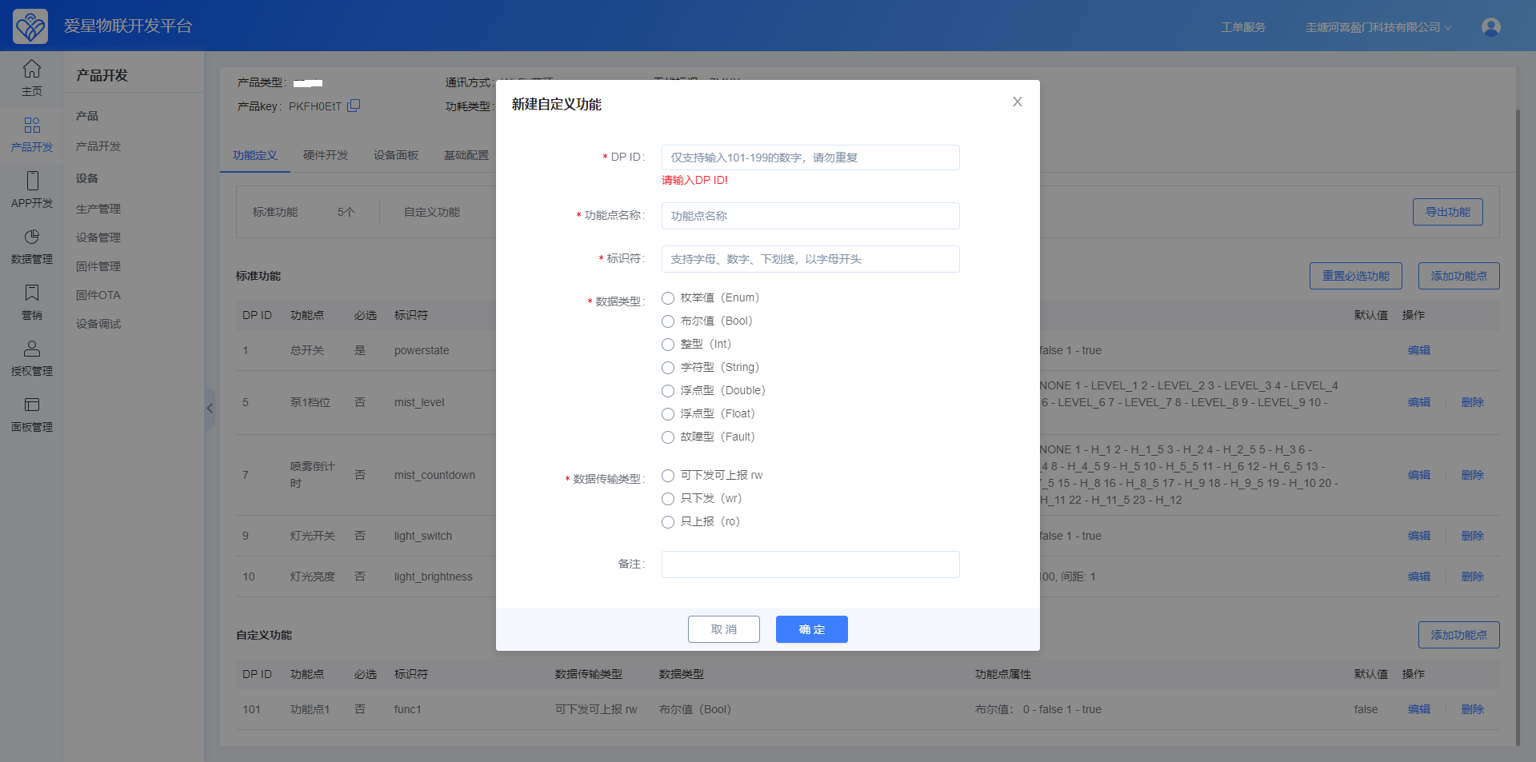Image resolution: width=1536 pixels, height=762 pixels.
Task: Collapse the sidebar with the arrow handle
Action: (210, 408)
